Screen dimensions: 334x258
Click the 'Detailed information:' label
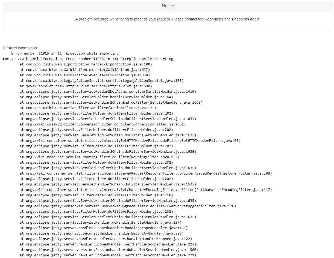click(20, 48)
